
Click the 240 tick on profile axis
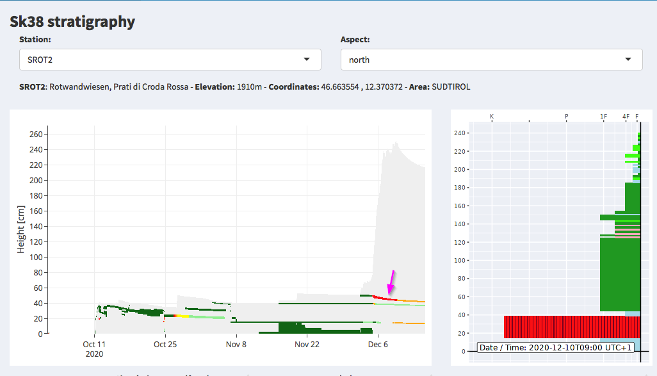tap(459, 133)
